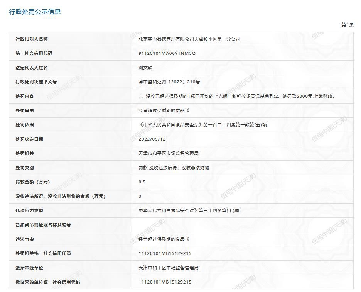The height and width of the screenshot is (292, 361).
Task: Click the 数据来源单位 label
Action: 29,268
